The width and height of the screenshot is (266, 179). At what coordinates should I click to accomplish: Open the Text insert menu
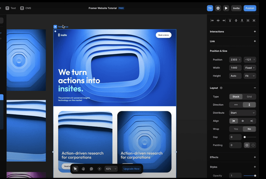click(x=11, y=8)
